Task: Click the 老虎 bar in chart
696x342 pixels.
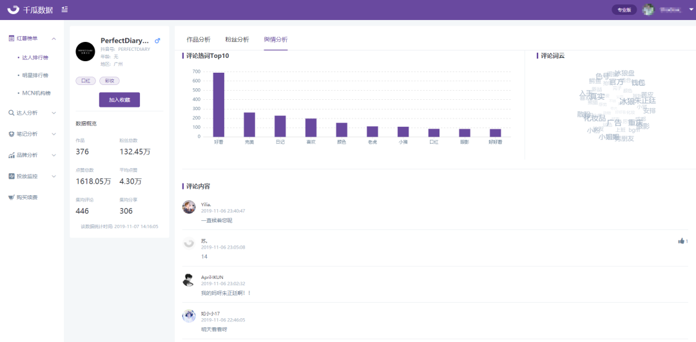Action: point(372,131)
